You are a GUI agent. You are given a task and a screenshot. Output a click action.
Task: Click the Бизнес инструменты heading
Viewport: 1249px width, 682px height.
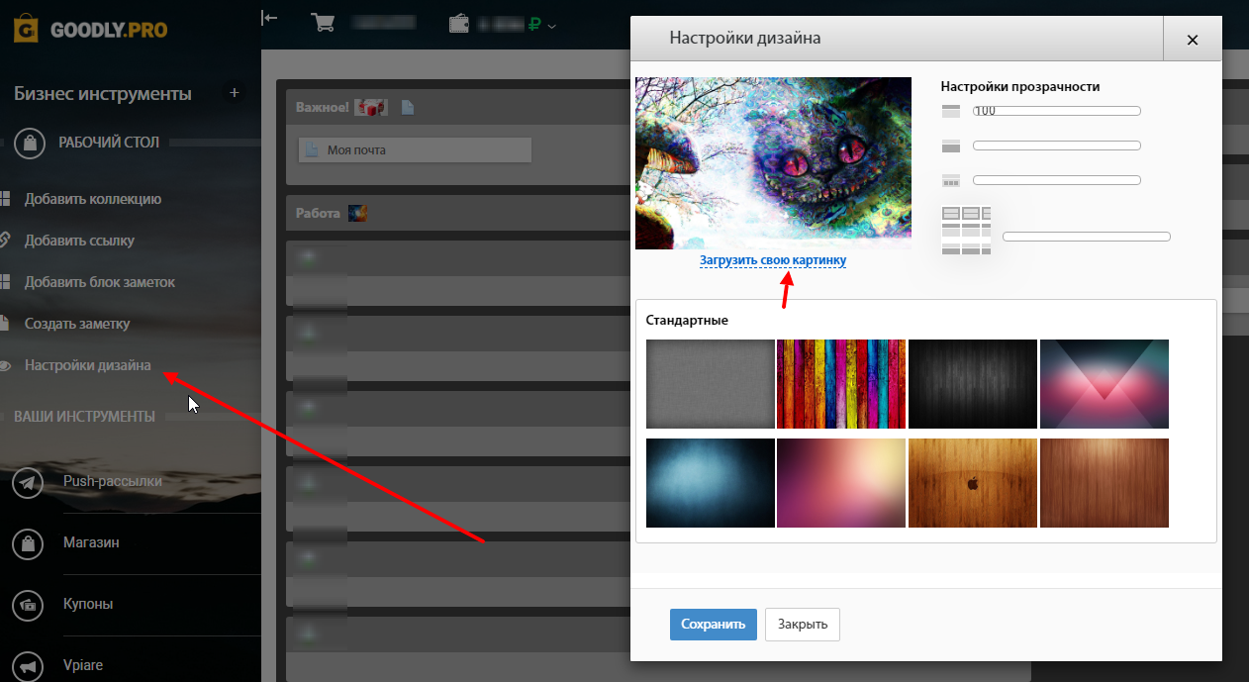click(x=103, y=94)
